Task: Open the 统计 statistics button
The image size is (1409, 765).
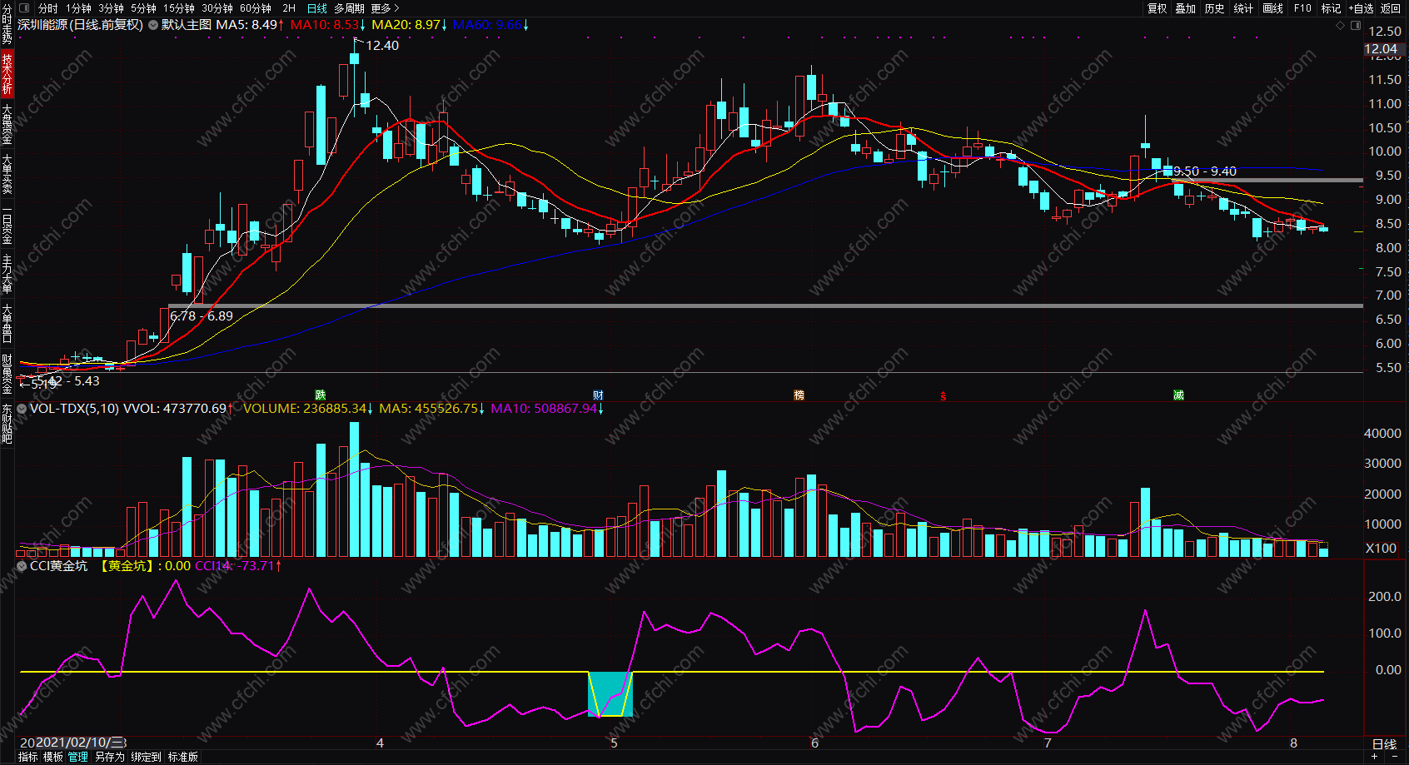Action: (1244, 8)
